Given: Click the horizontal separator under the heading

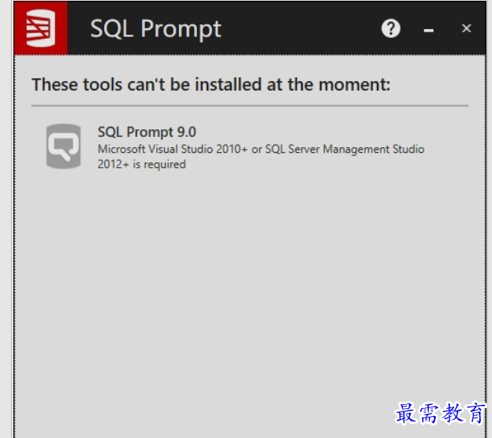Looking at the screenshot, I should click(250, 106).
